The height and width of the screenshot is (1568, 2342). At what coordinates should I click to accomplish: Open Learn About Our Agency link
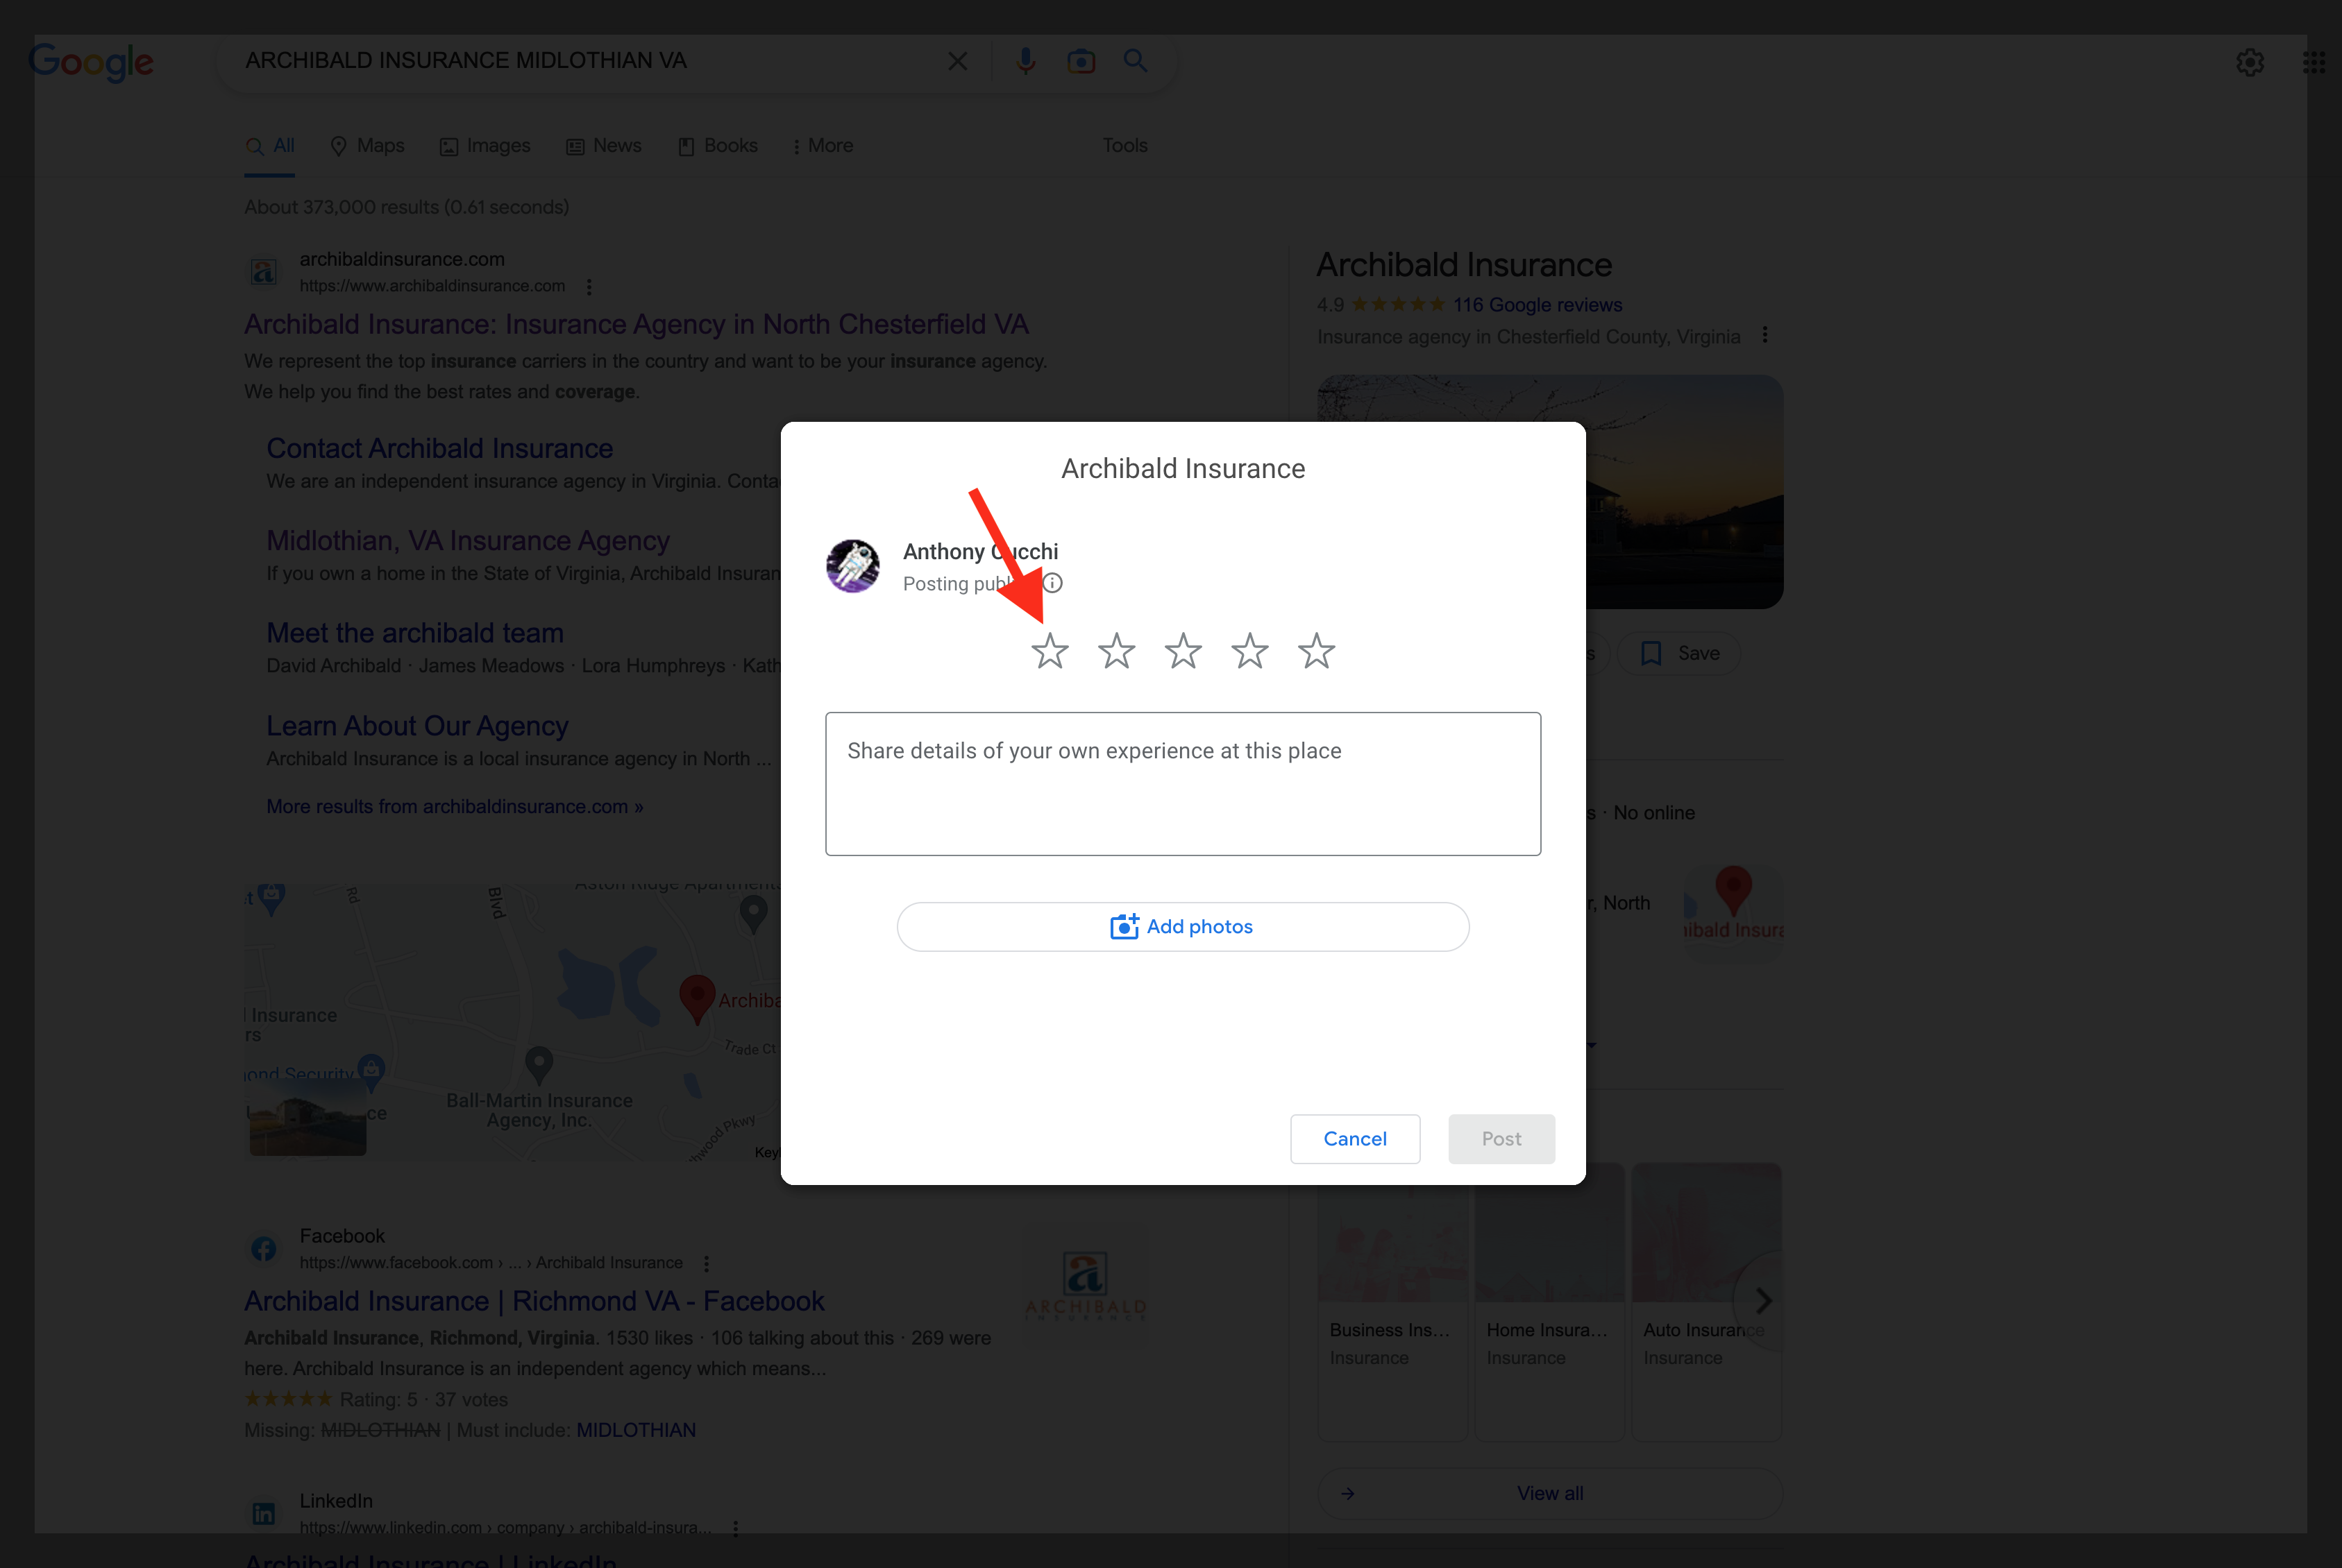point(417,726)
